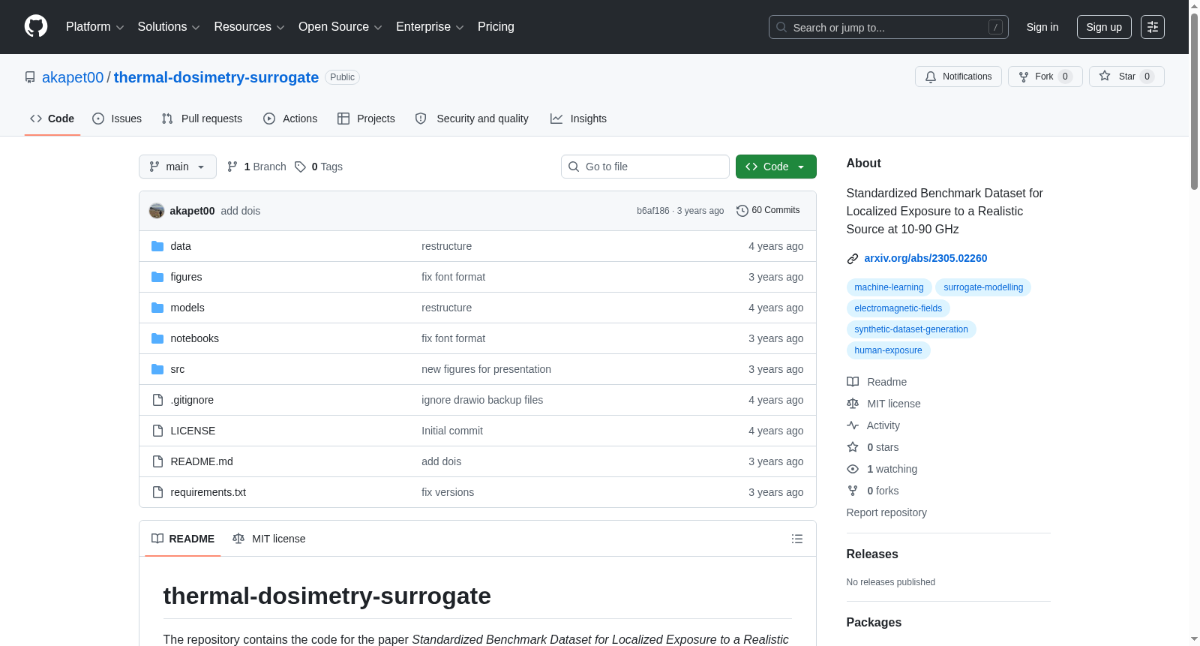The image size is (1200, 646).
Task: Click the akapet00 avatar image
Action: pyautogui.click(x=157, y=211)
